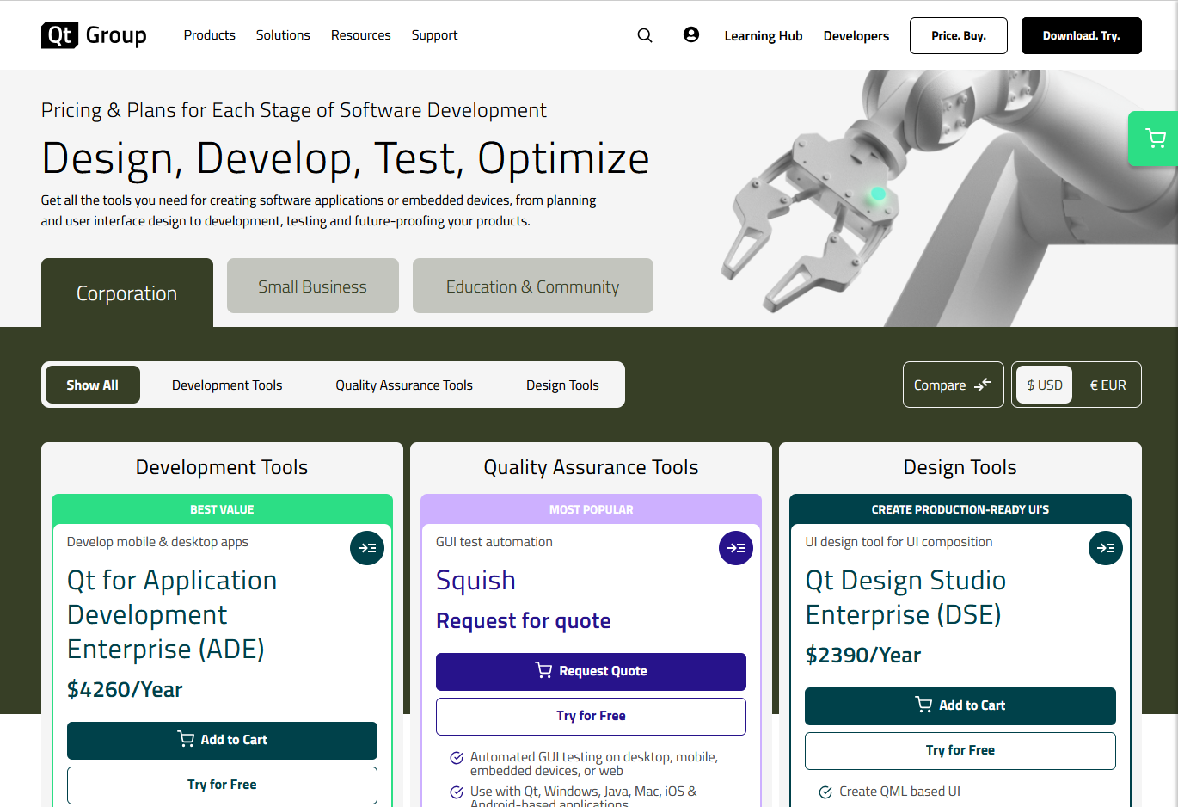Viewport: 1178px width, 807px height.
Task: Click the Design Tools column heading
Action: pos(960,467)
